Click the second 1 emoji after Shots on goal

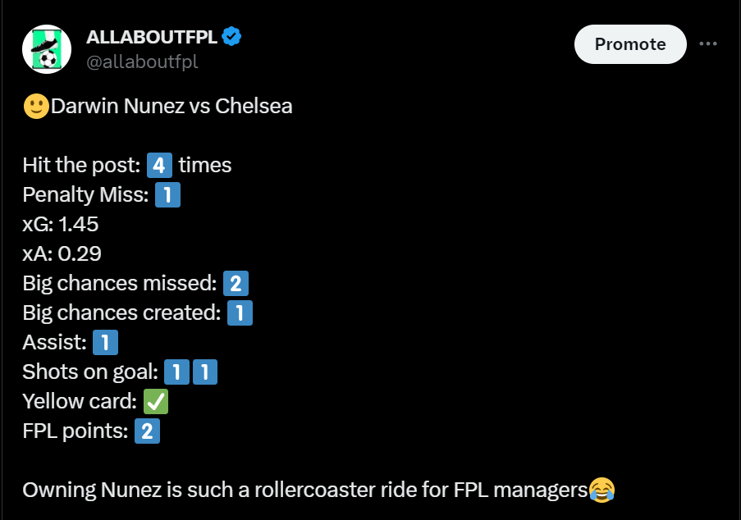click(205, 372)
